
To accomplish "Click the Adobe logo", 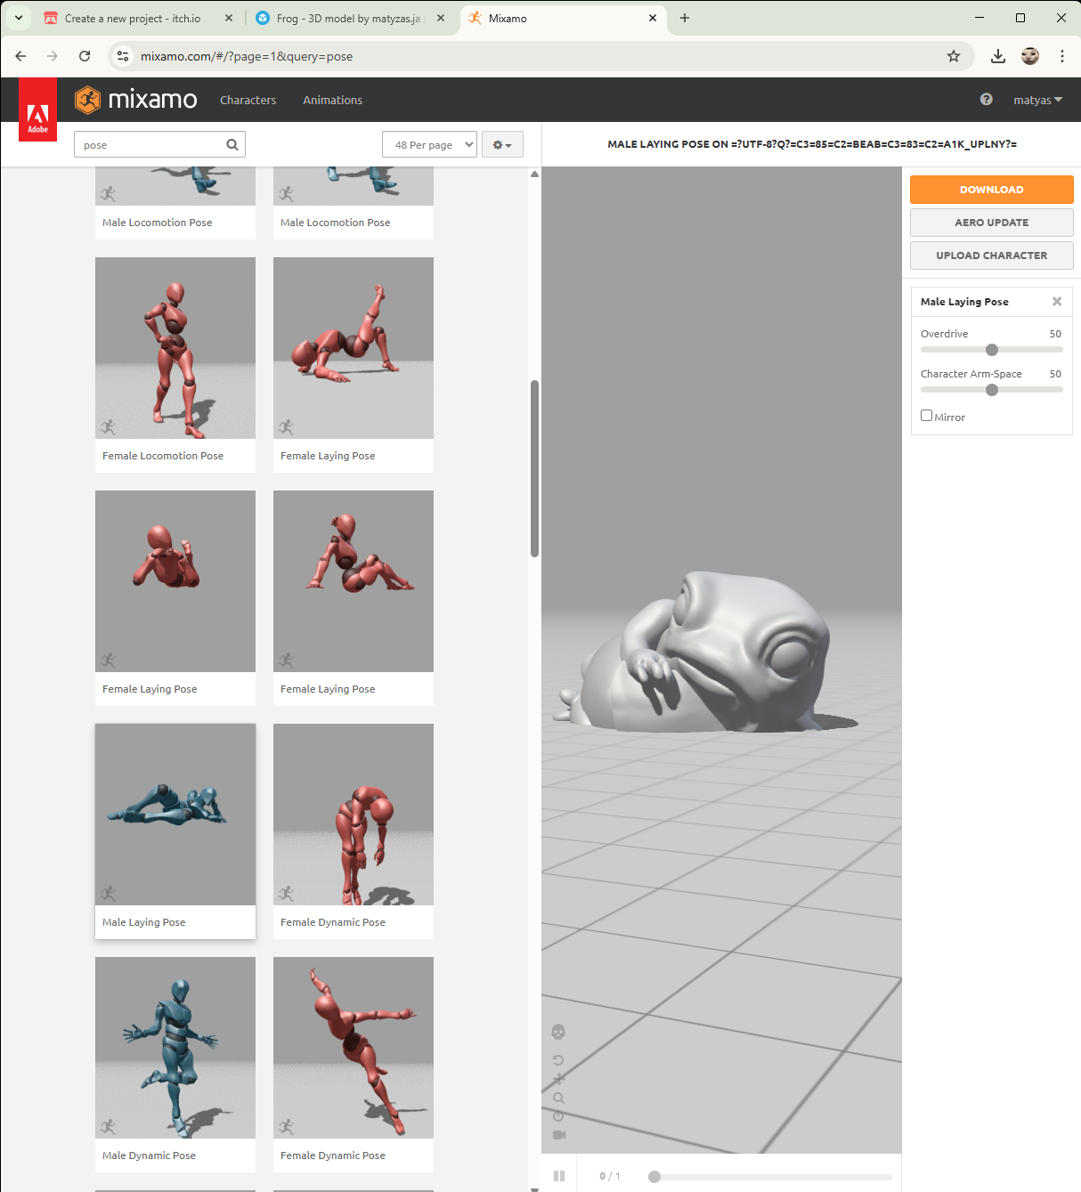I will click(37, 110).
